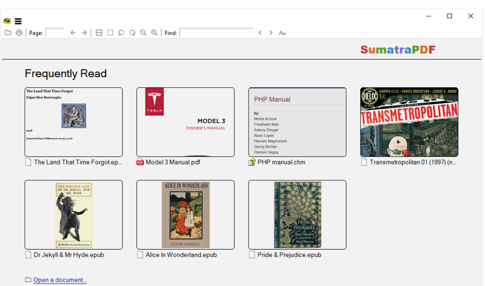
Task: Close the SumatraPDF window
Action: 471,16
